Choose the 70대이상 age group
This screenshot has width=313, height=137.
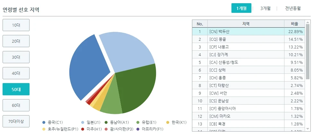pos(16,121)
